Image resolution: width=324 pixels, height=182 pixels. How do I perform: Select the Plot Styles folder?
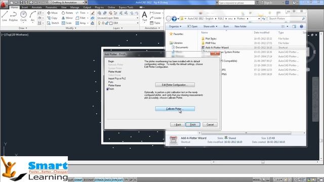click(211, 38)
